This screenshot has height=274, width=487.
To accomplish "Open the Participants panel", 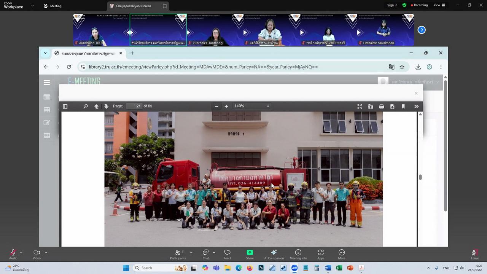I will 178,254.
